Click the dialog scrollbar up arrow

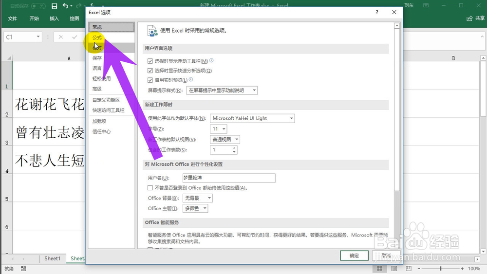pos(397,26)
